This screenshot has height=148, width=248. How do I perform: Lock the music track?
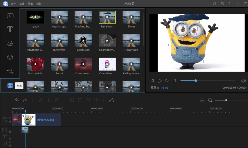pyautogui.click(x=10, y=145)
